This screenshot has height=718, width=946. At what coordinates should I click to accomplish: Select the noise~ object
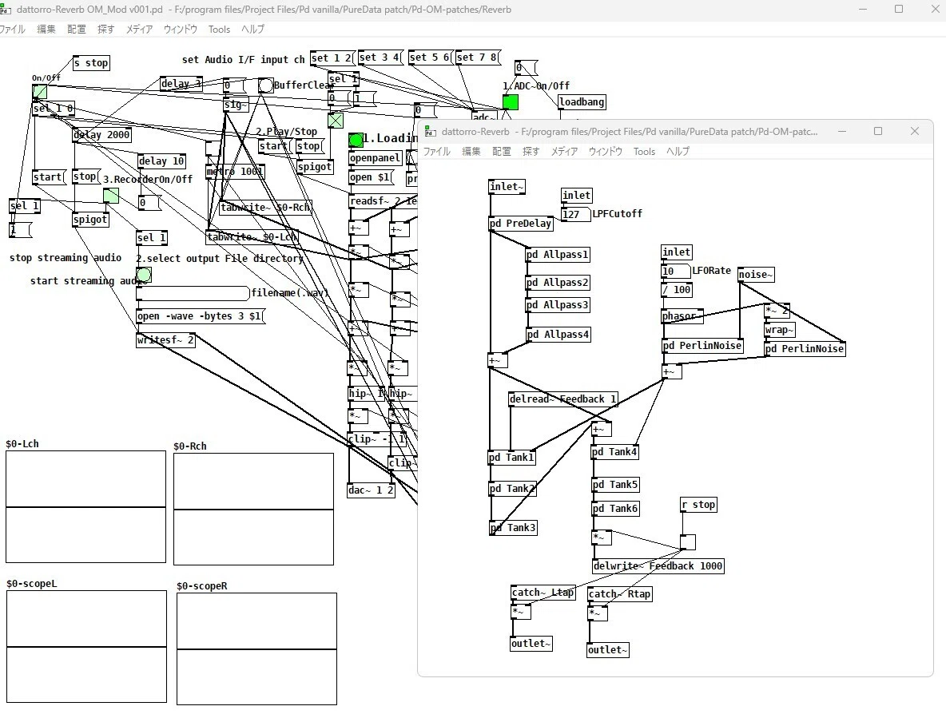point(756,275)
